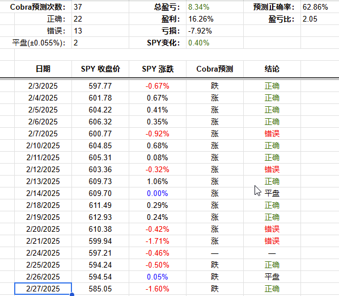
Task: Click the 1.06% change cell
Action: [158, 181]
